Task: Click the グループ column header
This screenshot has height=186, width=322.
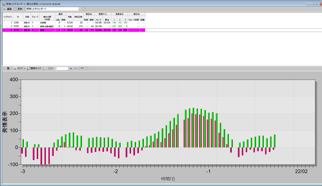Action: click(35, 17)
